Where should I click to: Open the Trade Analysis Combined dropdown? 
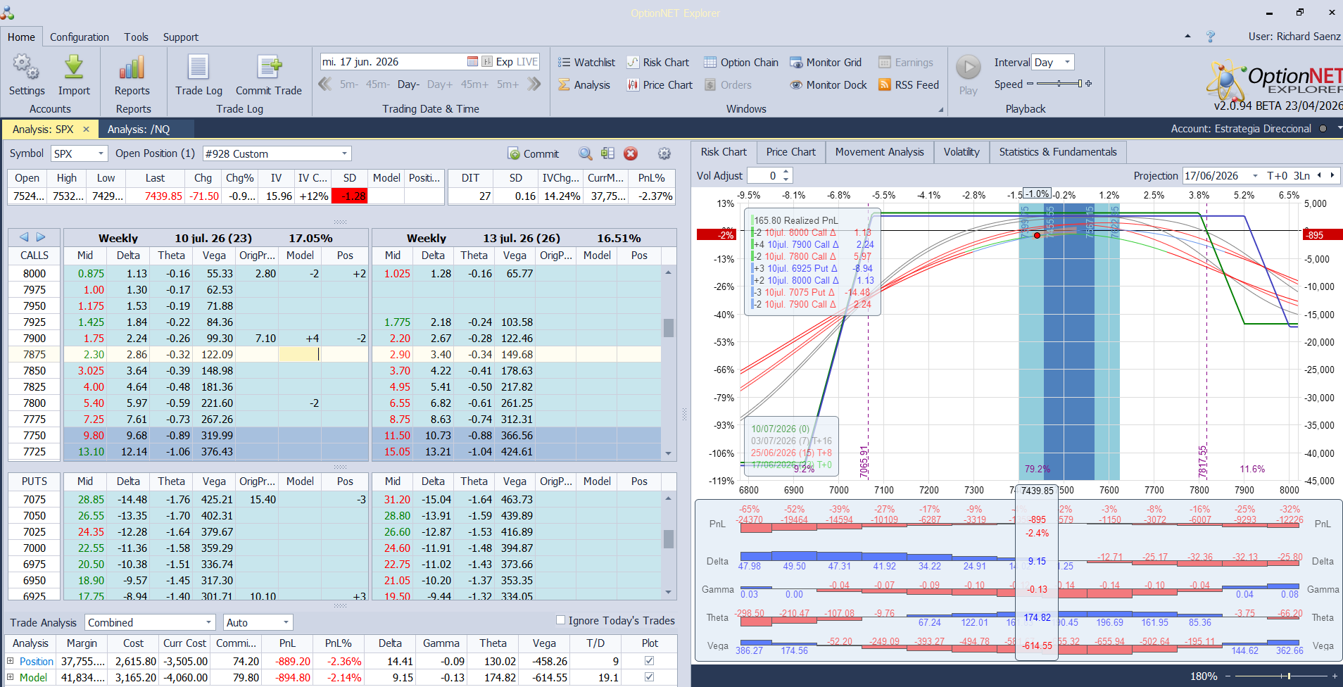point(208,622)
